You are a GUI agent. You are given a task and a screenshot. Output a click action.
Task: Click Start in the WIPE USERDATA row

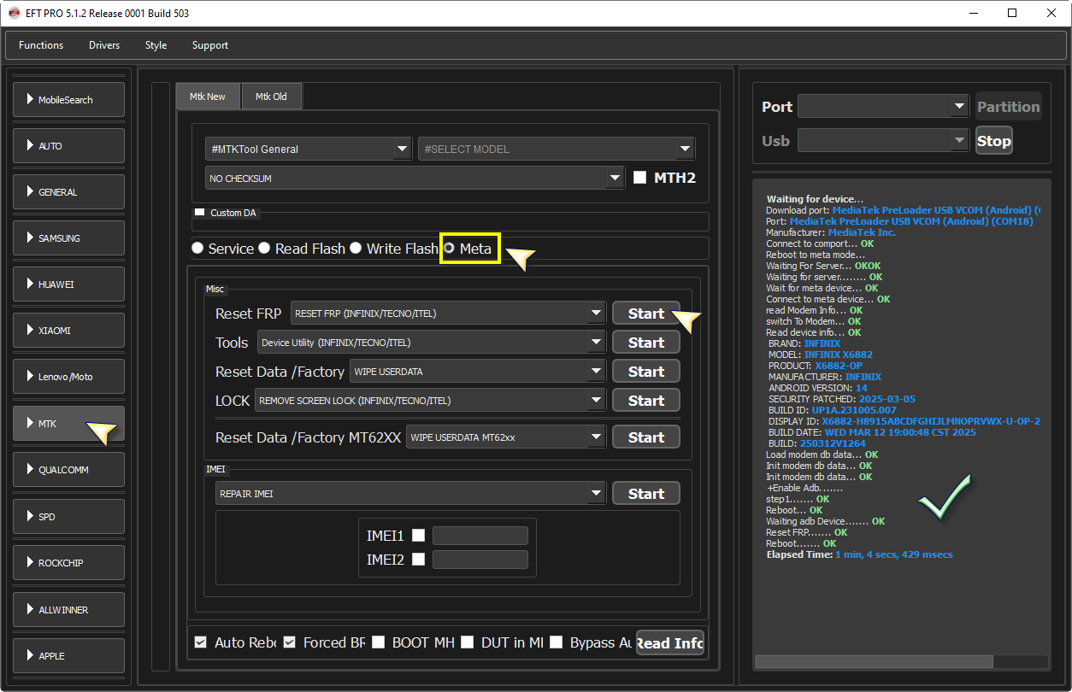[x=646, y=372]
